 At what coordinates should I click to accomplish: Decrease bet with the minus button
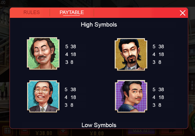(x=25, y=131)
